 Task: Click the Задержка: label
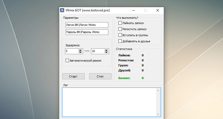[x=73, y=45]
